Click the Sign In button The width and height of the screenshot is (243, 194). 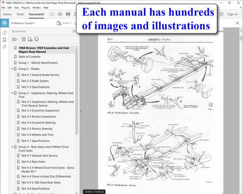tap(232, 14)
